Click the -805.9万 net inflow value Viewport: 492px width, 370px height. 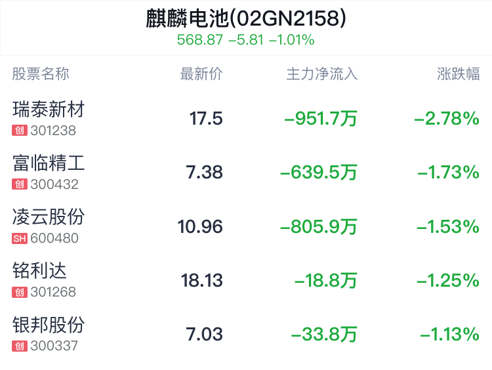319,226
